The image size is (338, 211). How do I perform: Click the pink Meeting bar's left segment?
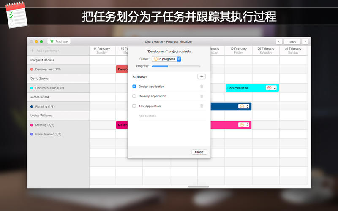(122, 125)
